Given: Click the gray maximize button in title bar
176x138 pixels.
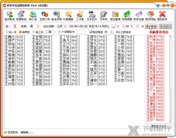Looking at the screenshot, I should [168, 5].
